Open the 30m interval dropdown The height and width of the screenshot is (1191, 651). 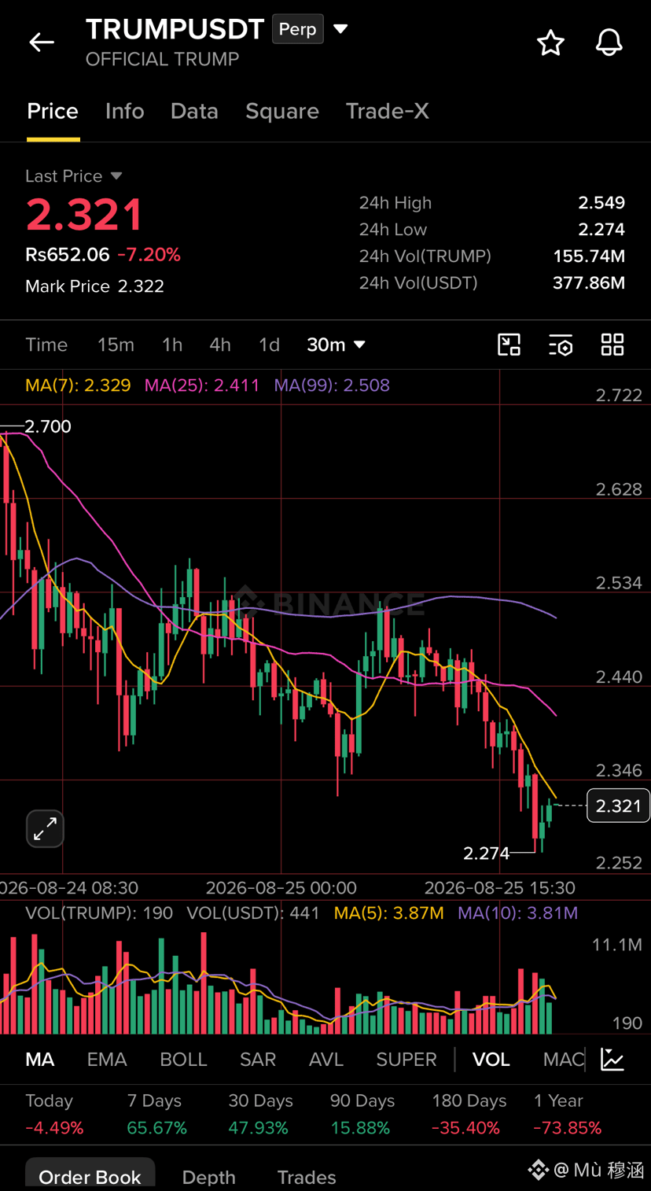336,345
